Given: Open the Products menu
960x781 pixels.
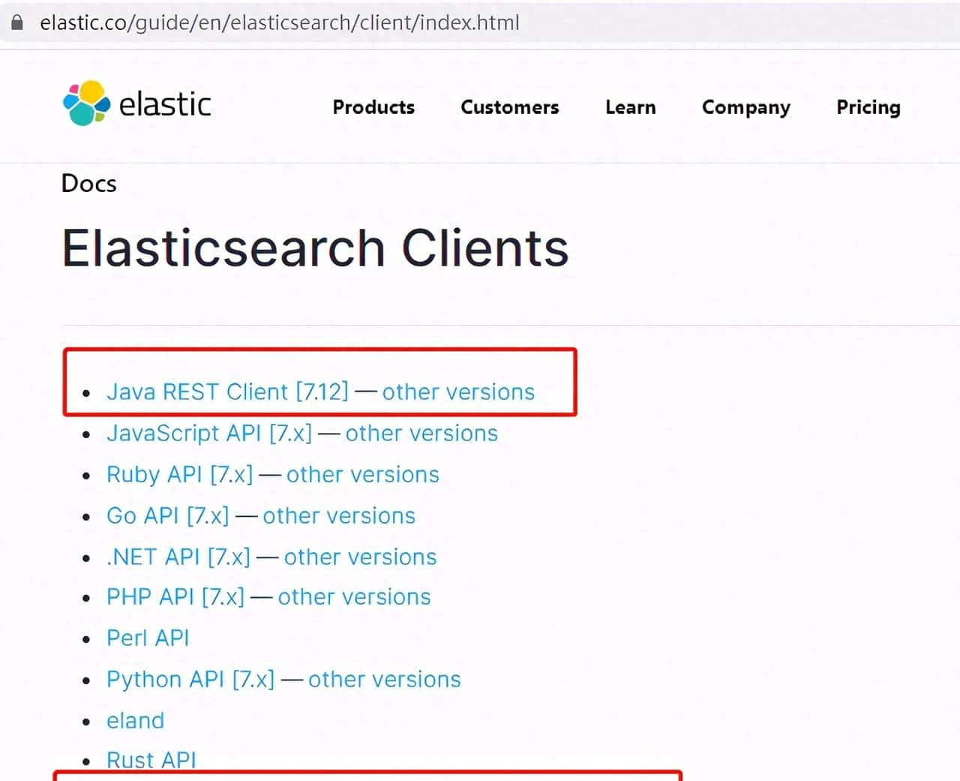Looking at the screenshot, I should 373,107.
